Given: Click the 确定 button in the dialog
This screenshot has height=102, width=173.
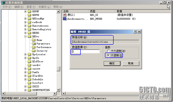Looking at the screenshot, I should tap(112, 63).
